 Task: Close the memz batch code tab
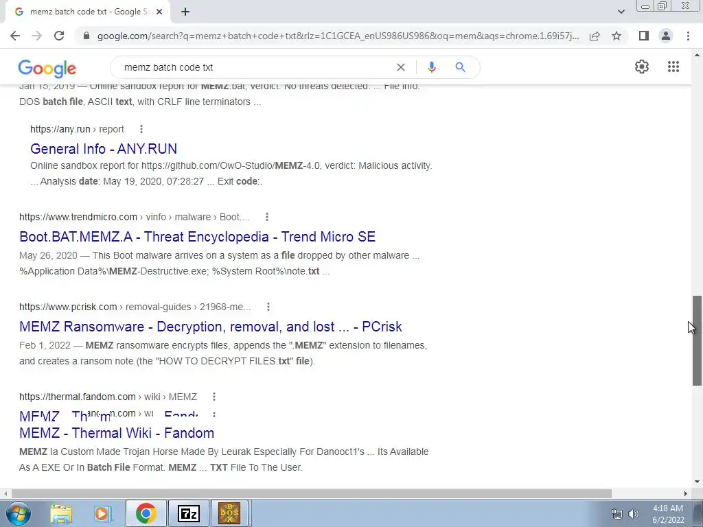pos(159,12)
